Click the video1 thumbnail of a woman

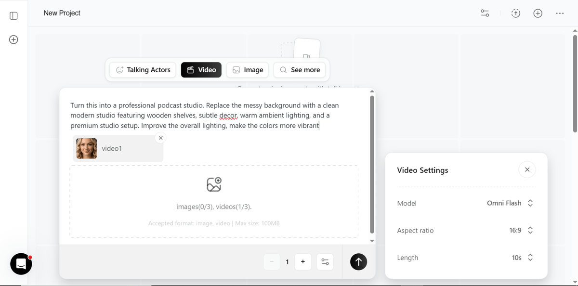[x=87, y=149]
